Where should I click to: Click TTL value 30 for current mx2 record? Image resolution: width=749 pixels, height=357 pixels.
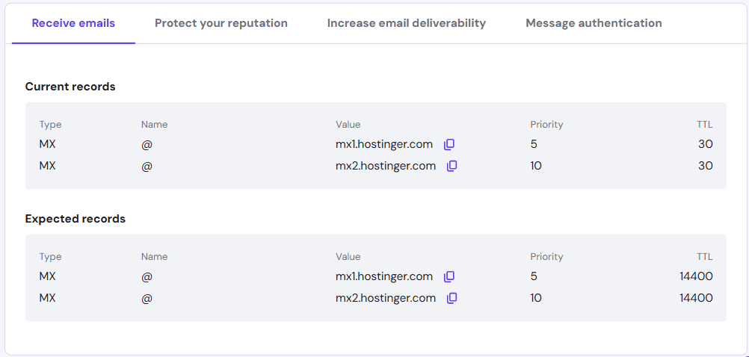pyautogui.click(x=705, y=166)
